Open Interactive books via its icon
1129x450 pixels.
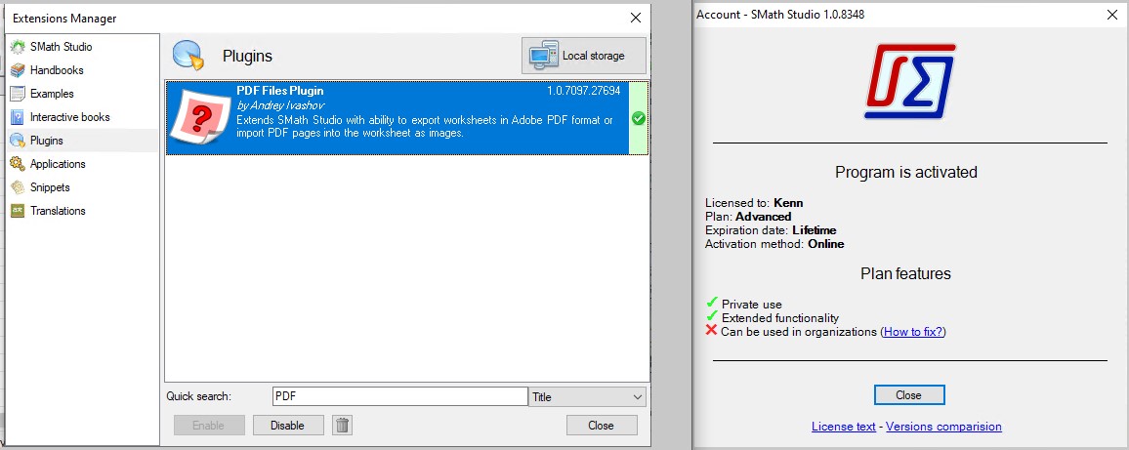tap(18, 117)
